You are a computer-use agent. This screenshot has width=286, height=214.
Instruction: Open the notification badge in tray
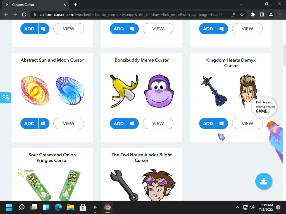pyautogui.click(x=278, y=207)
